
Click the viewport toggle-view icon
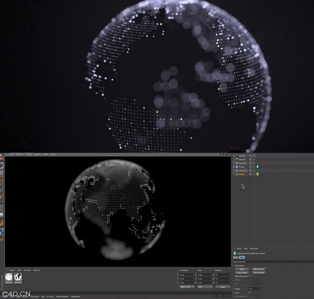(230, 155)
